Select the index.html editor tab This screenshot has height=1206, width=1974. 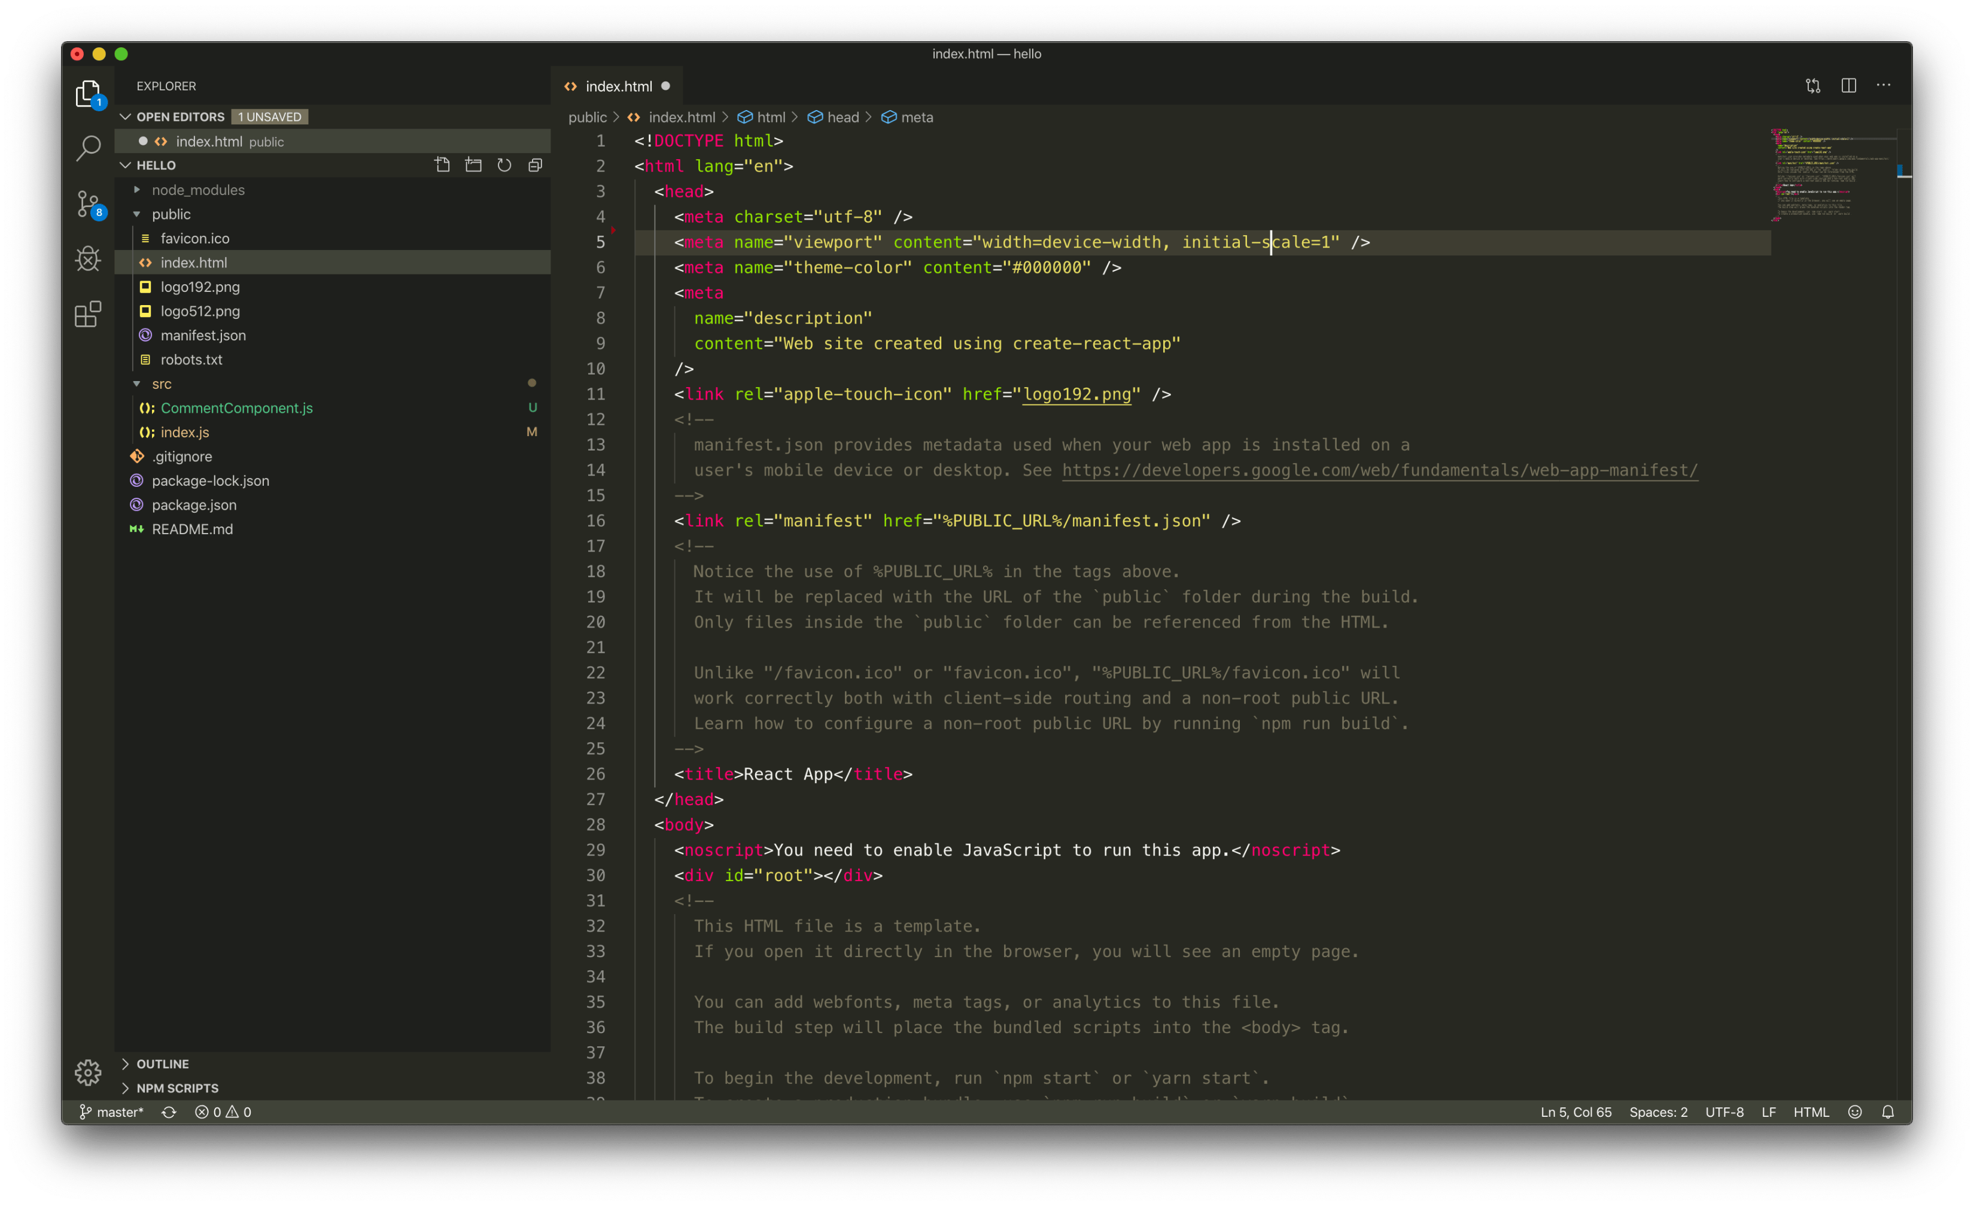coord(617,86)
